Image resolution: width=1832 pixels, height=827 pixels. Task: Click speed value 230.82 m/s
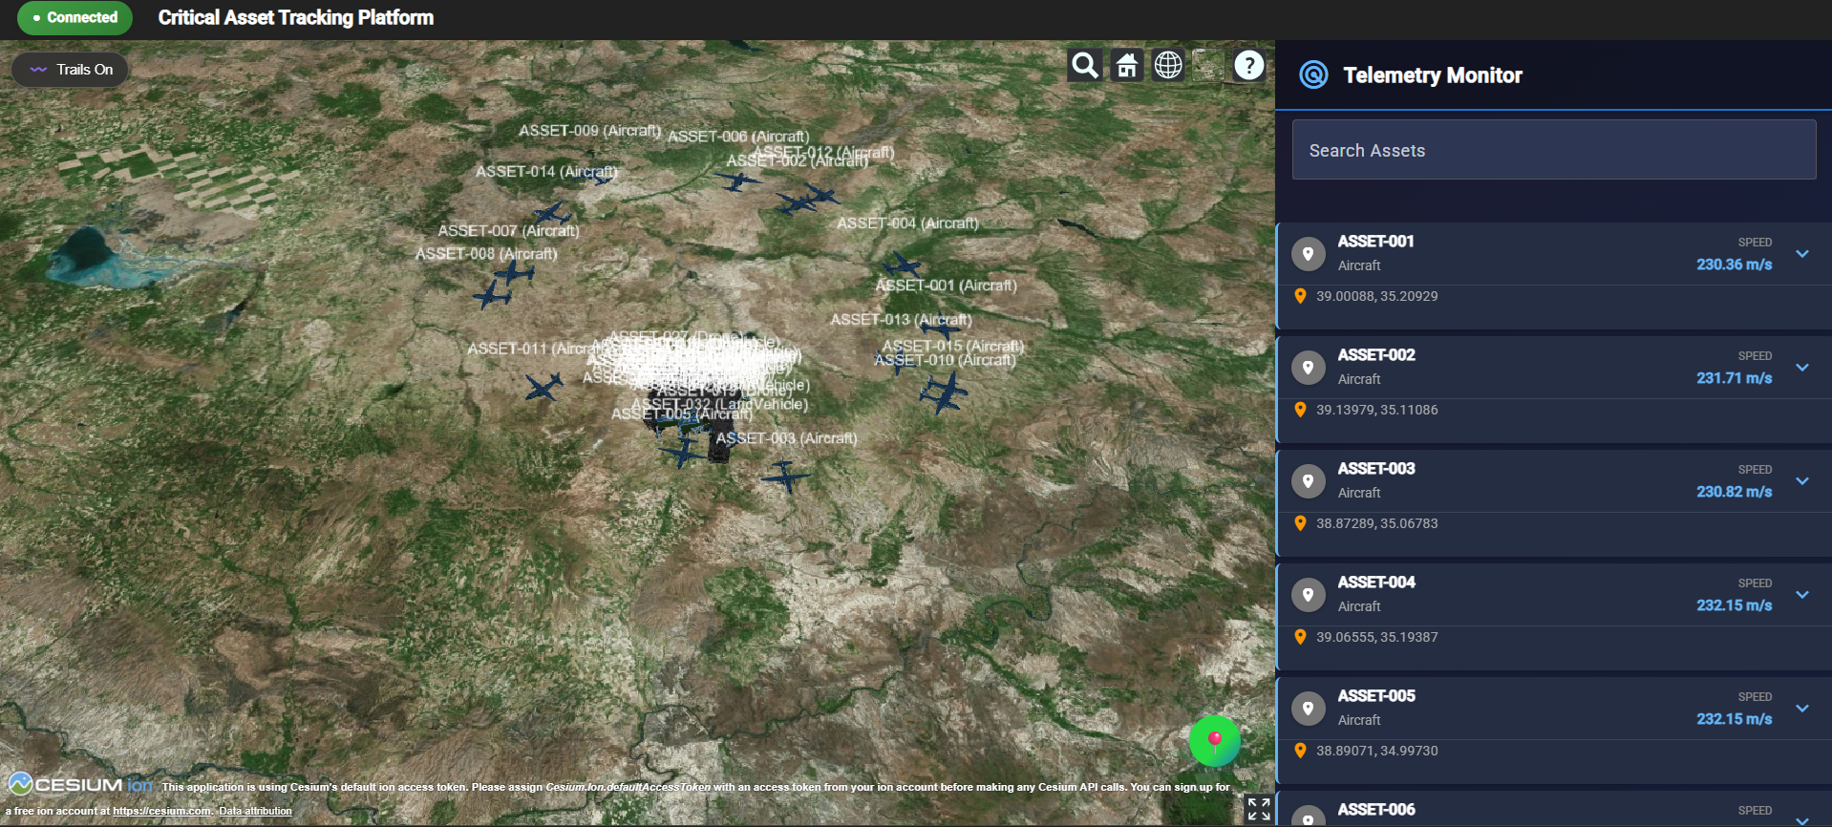point(1734,492)
